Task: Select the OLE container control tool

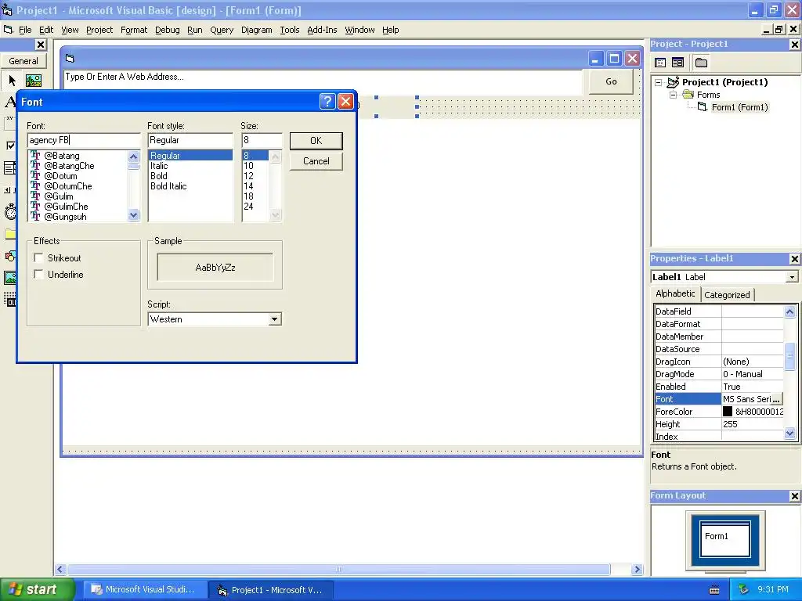Action: tap(9, 300)
